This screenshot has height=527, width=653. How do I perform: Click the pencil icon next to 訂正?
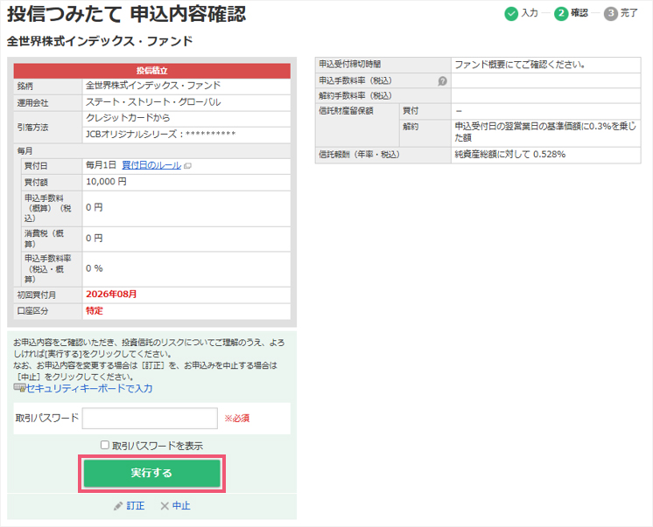118,506
